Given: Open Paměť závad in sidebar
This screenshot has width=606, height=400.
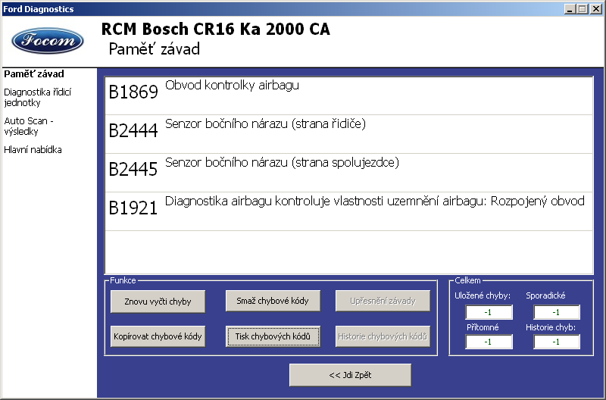Looking at the screenshot, I should (34, 73).
